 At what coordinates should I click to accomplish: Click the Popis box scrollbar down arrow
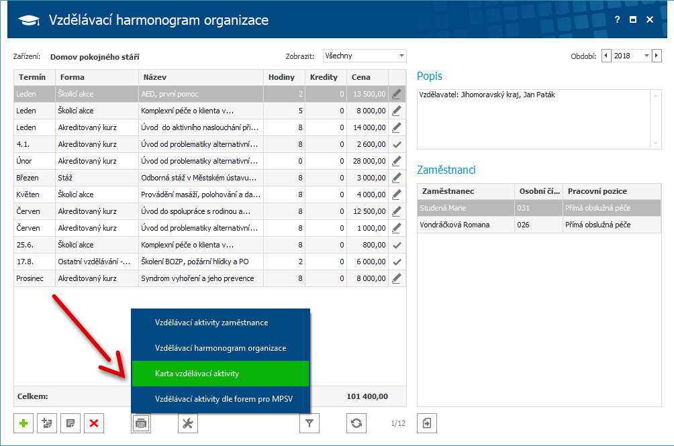(x=656, y=144)
